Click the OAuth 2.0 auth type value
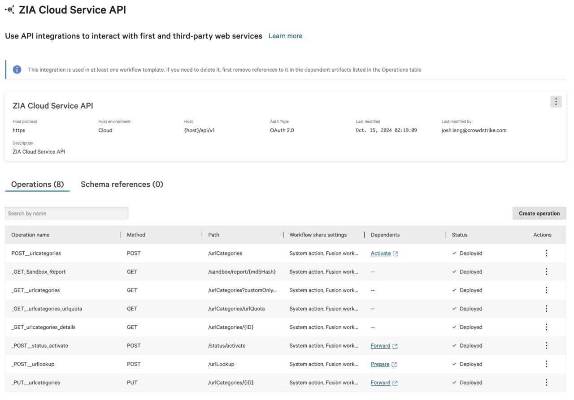Image resolution: width=574 pixels, height=400 pixels. point(282,130)
